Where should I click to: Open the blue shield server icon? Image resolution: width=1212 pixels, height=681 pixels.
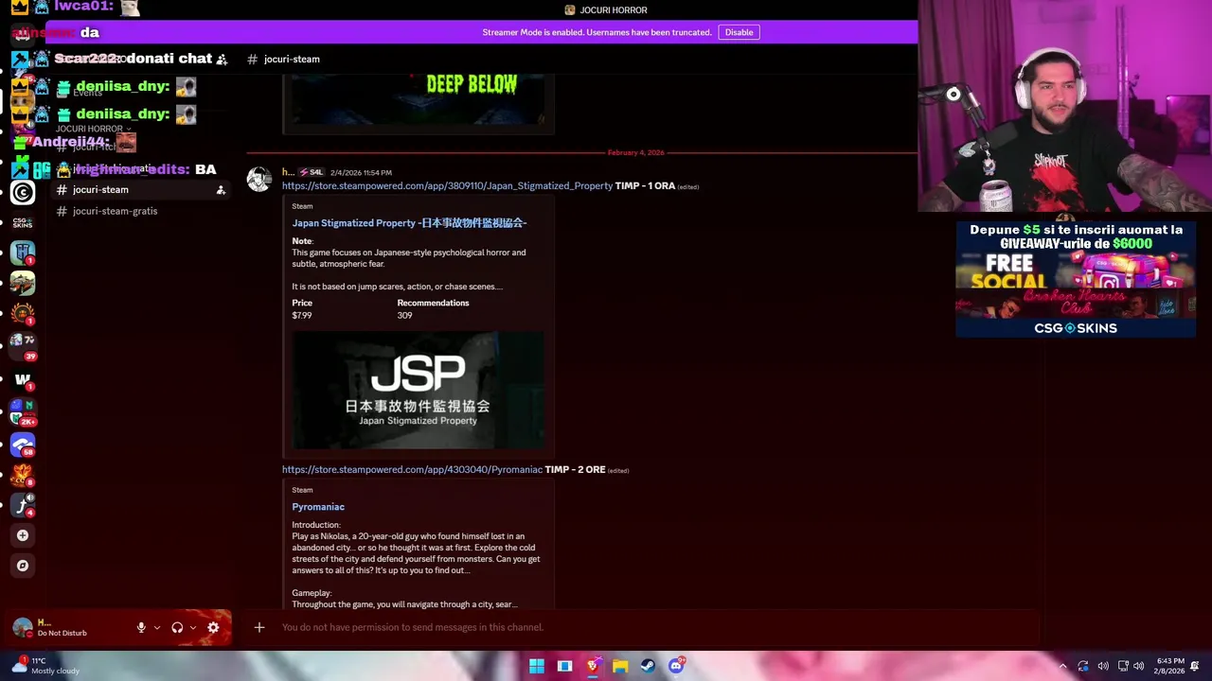pyautogui.click(x=23, y=253)
